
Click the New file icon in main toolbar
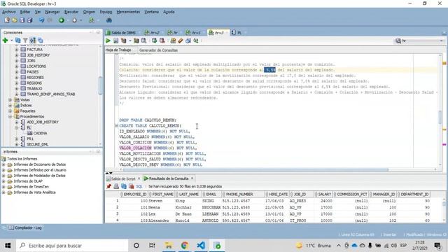7,20
